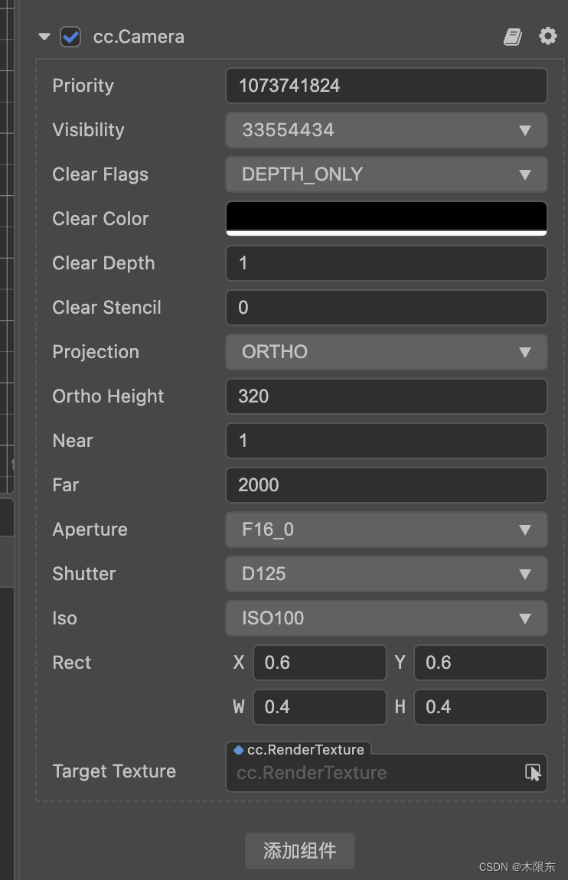Edit the Ortho Height value field
Image resolution: width=568 pixels, height=880 pixels.
pos(386,396)
